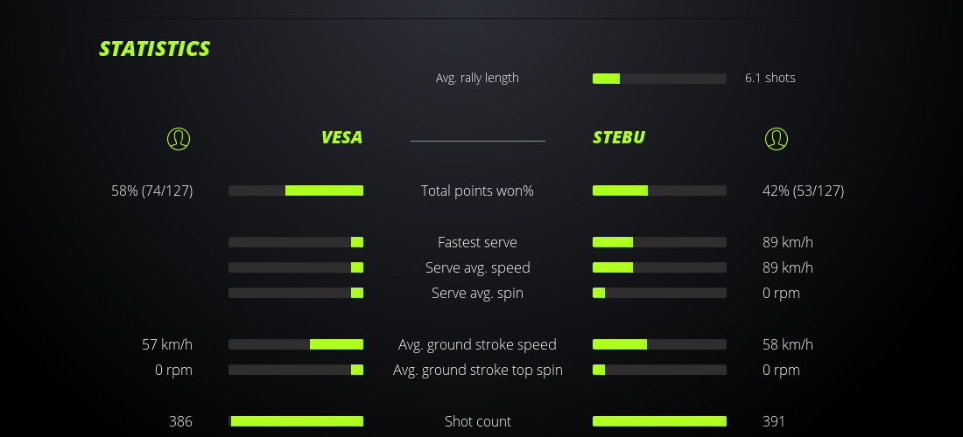This screenshot has height=437, width=963.
Task: Click VESA's Shot count bar
Action: click(296, 421)
